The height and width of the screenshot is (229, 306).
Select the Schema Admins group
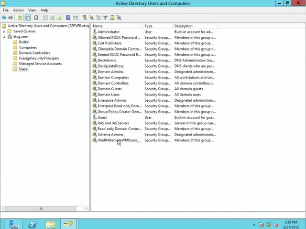(110, 135)
